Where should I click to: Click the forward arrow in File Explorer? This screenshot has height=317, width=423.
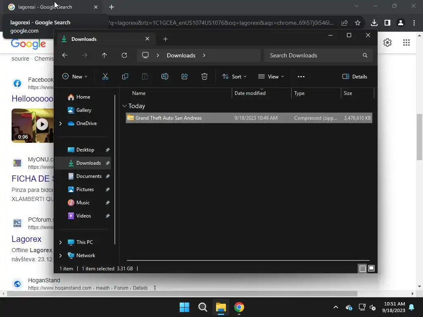coord(84,55)
